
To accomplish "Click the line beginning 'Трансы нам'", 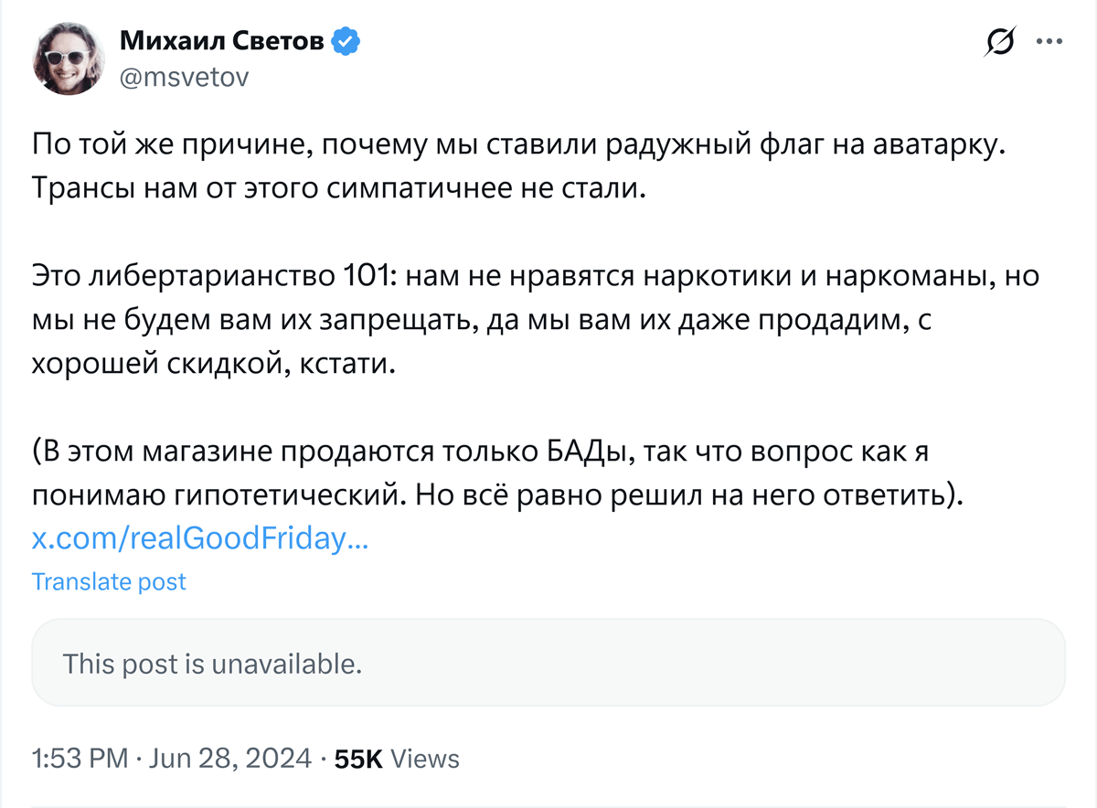I will (x=338, y=191).
